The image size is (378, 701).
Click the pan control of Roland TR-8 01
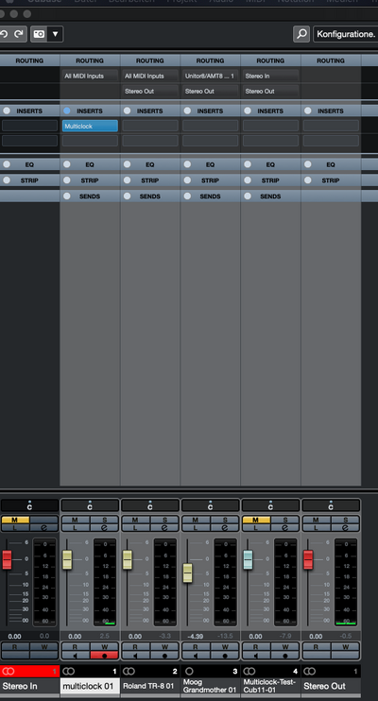(150, 505)
